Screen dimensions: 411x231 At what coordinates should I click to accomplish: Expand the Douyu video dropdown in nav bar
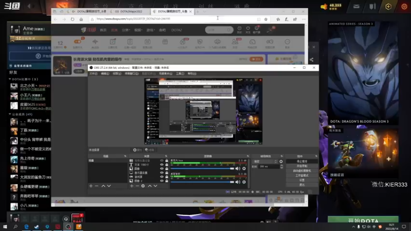click(x=138, y=30)
